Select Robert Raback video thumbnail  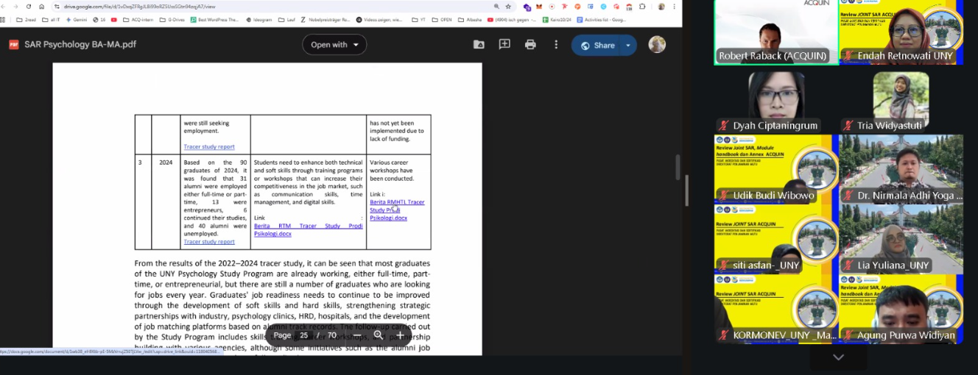click(x=775, y=33)
